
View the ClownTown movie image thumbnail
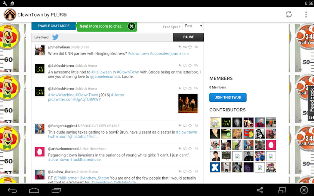(x=188, y=103)
